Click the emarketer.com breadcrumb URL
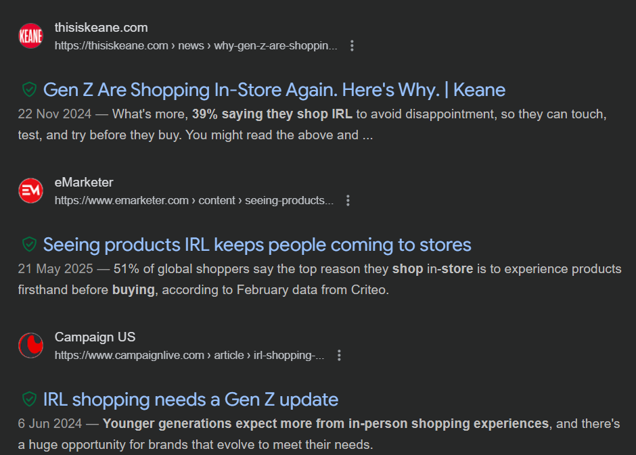This screenshot has width=636, height=455. (x=194, y=201)
